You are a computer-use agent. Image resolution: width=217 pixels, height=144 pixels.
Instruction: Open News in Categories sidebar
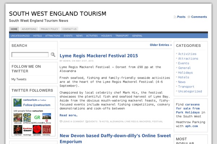coord(182,82)
